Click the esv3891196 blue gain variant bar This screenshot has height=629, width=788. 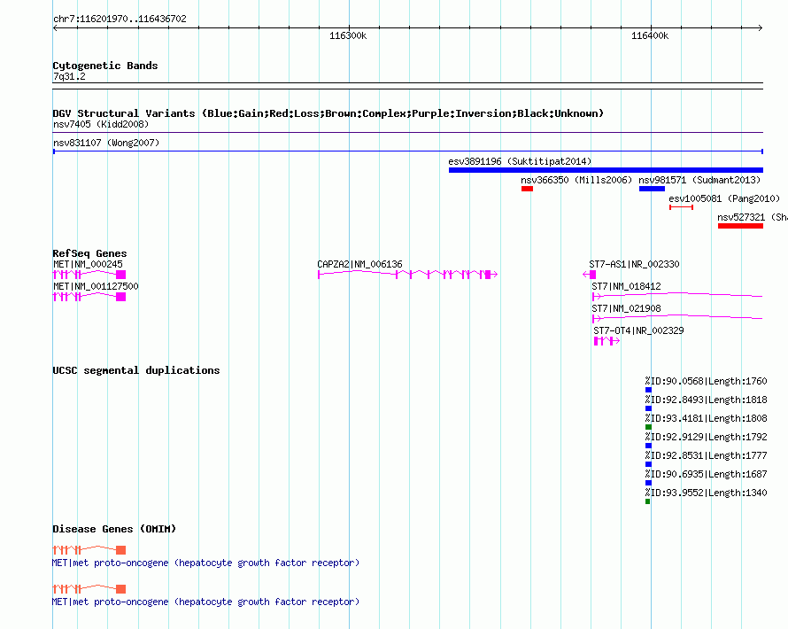[606, 170]
